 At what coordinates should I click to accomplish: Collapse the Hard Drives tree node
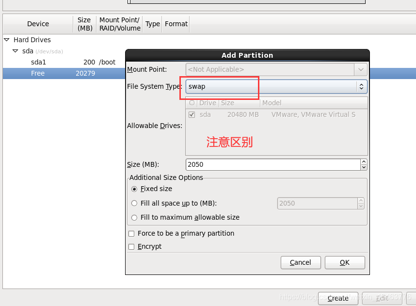pos(7,40)
